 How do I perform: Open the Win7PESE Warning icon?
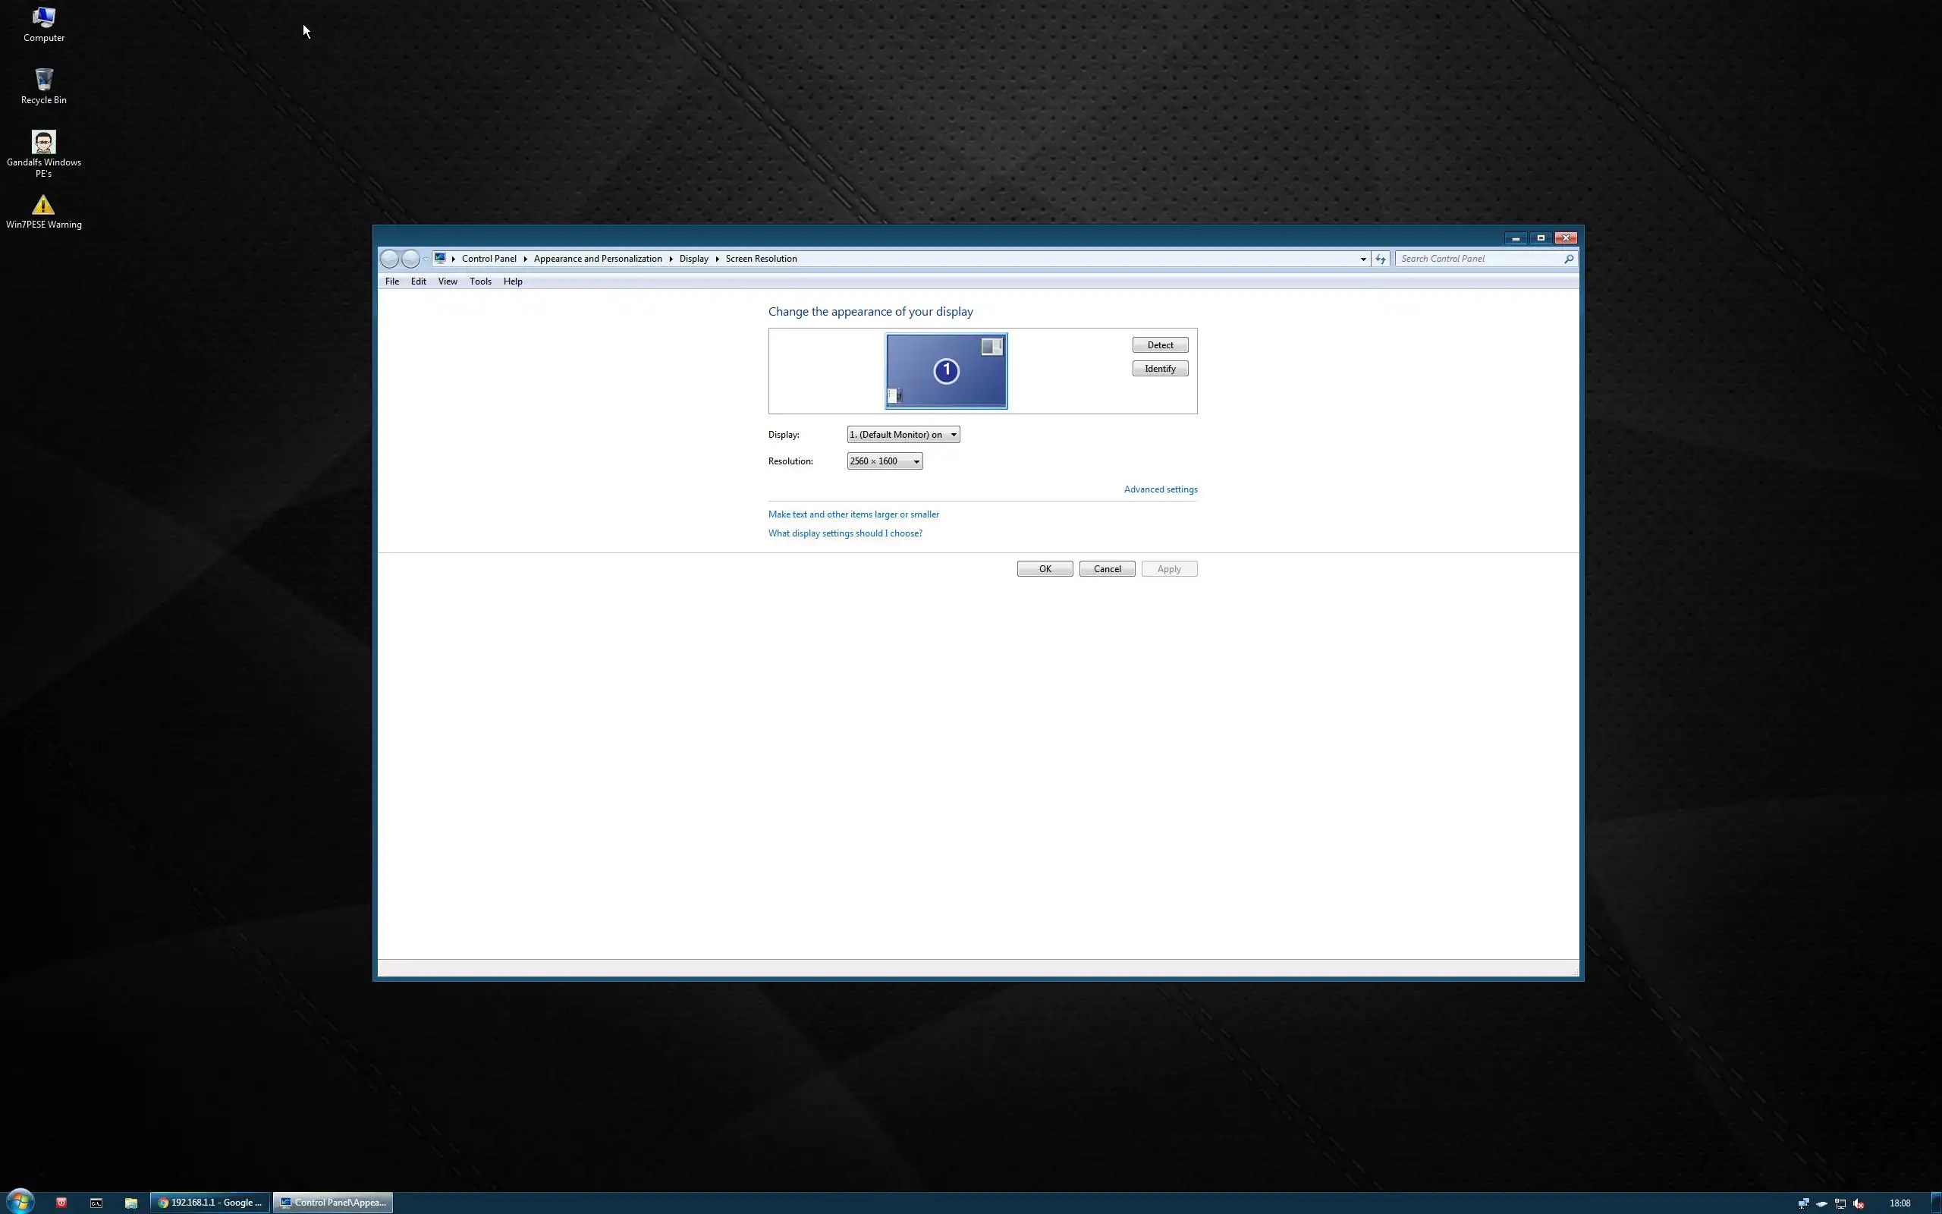pyautogui.click(x=43, y=212)
